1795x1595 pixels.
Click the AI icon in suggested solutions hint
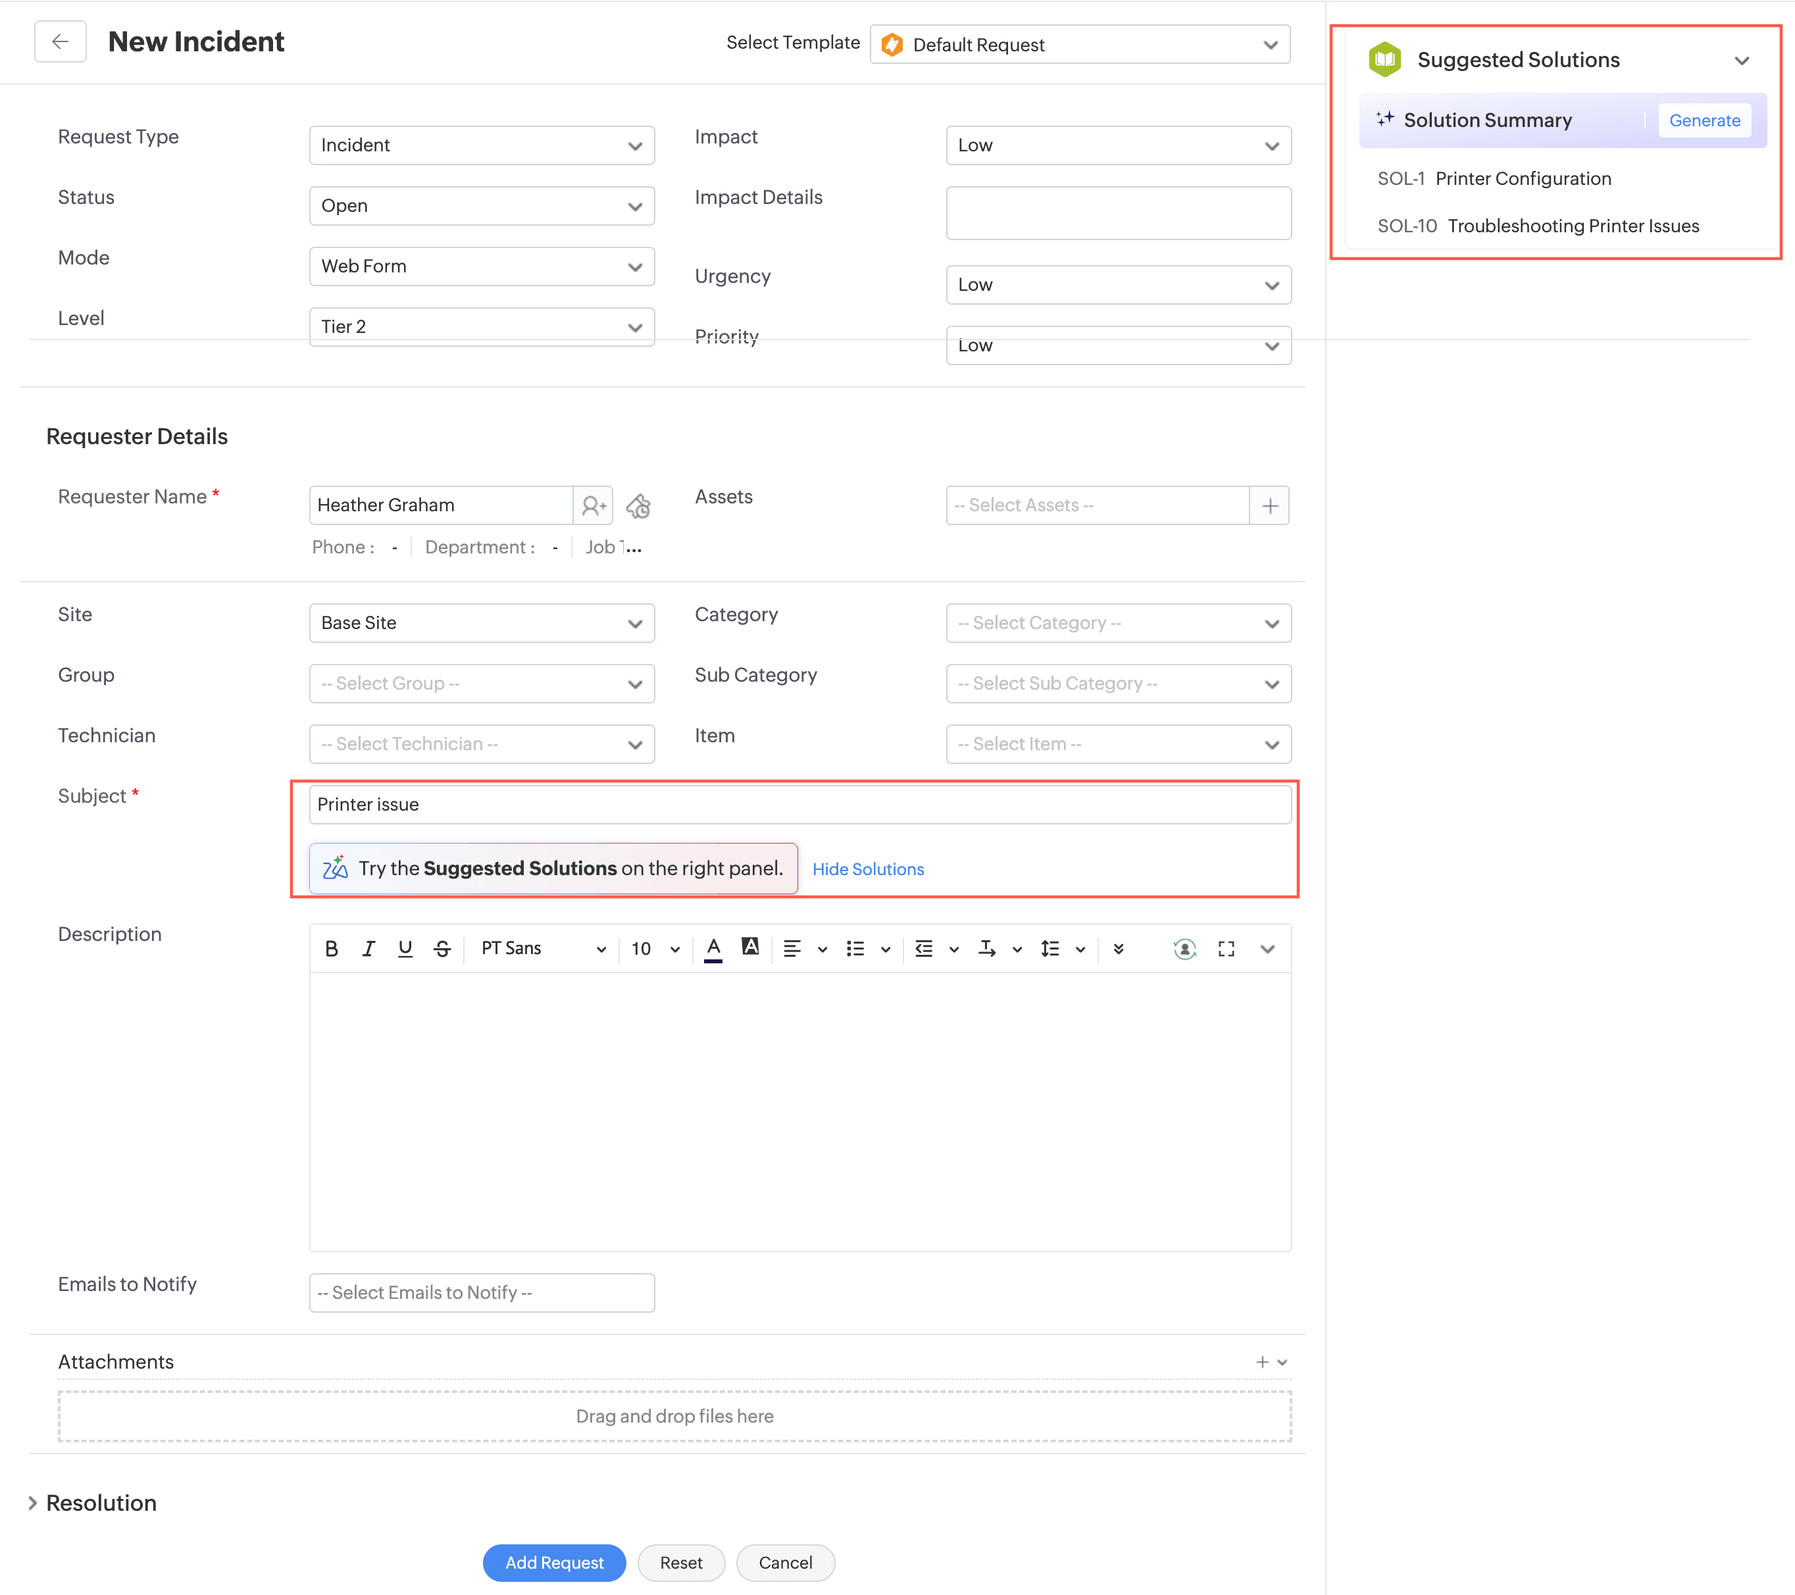(336, 868)
